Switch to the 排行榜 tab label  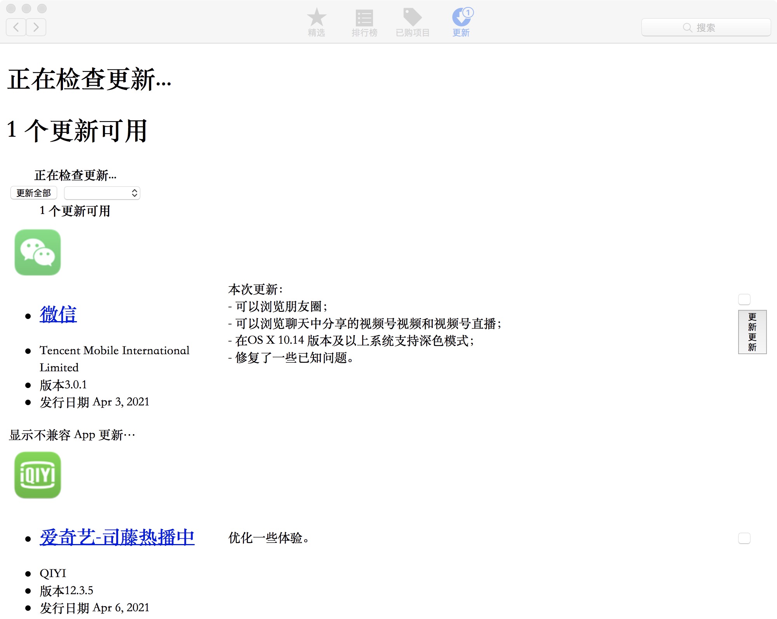364,33
